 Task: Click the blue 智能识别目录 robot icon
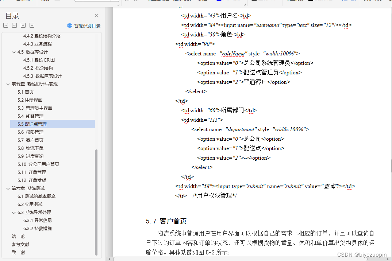coord(70,26)
